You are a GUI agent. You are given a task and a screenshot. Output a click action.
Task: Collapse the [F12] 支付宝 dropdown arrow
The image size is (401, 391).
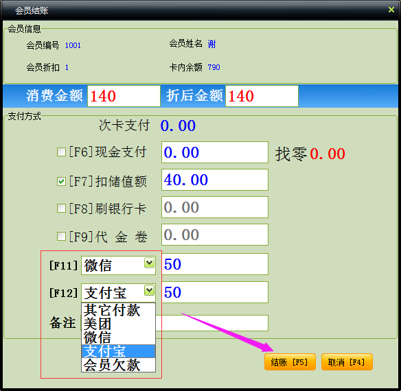(x=150, y=290)
